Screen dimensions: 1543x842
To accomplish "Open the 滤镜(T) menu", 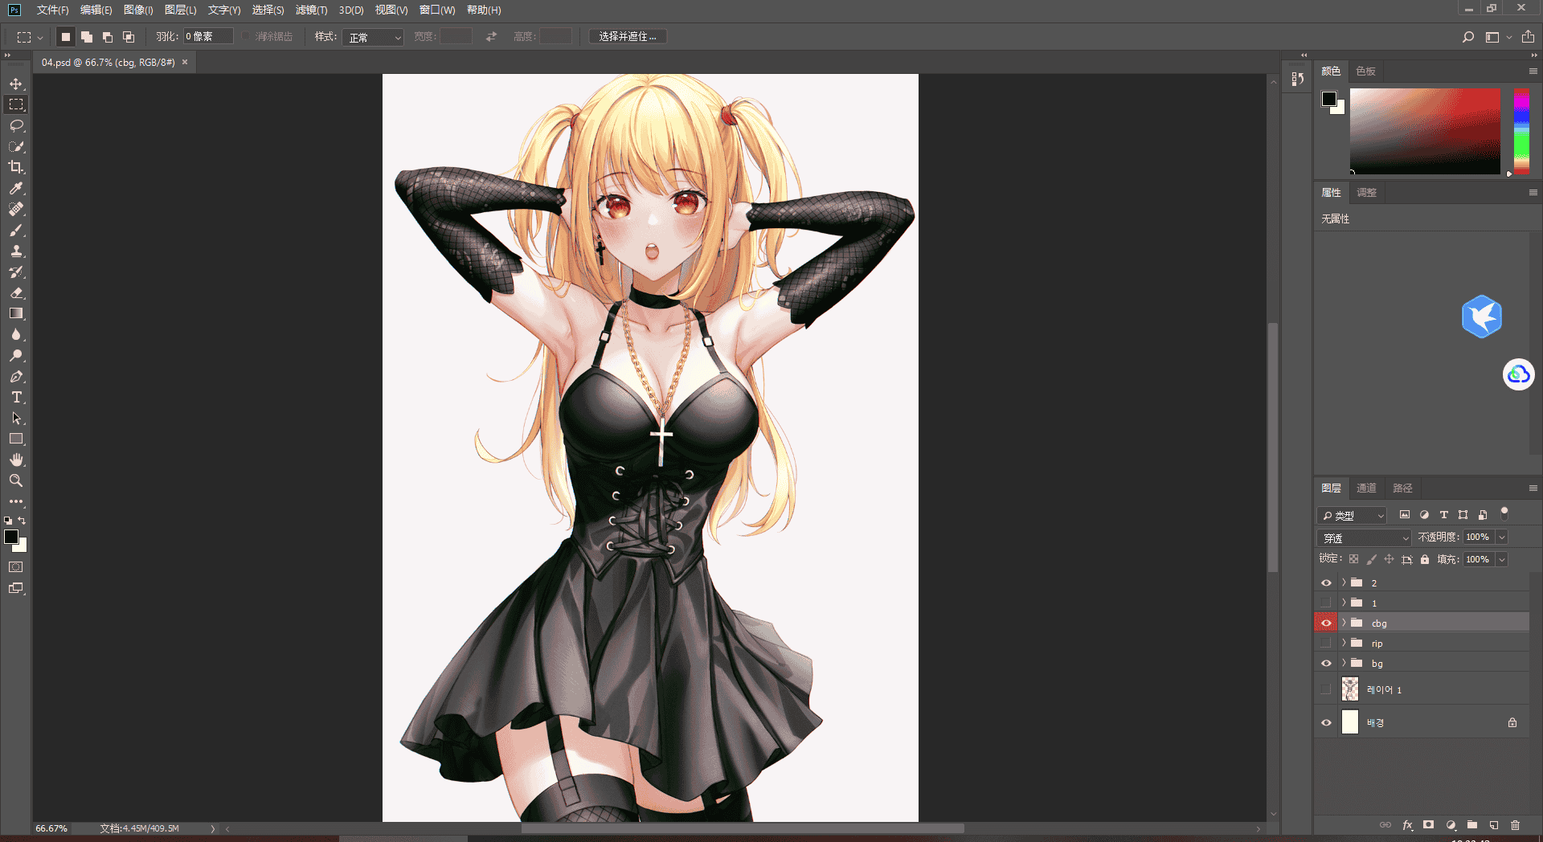I will 311,10.
